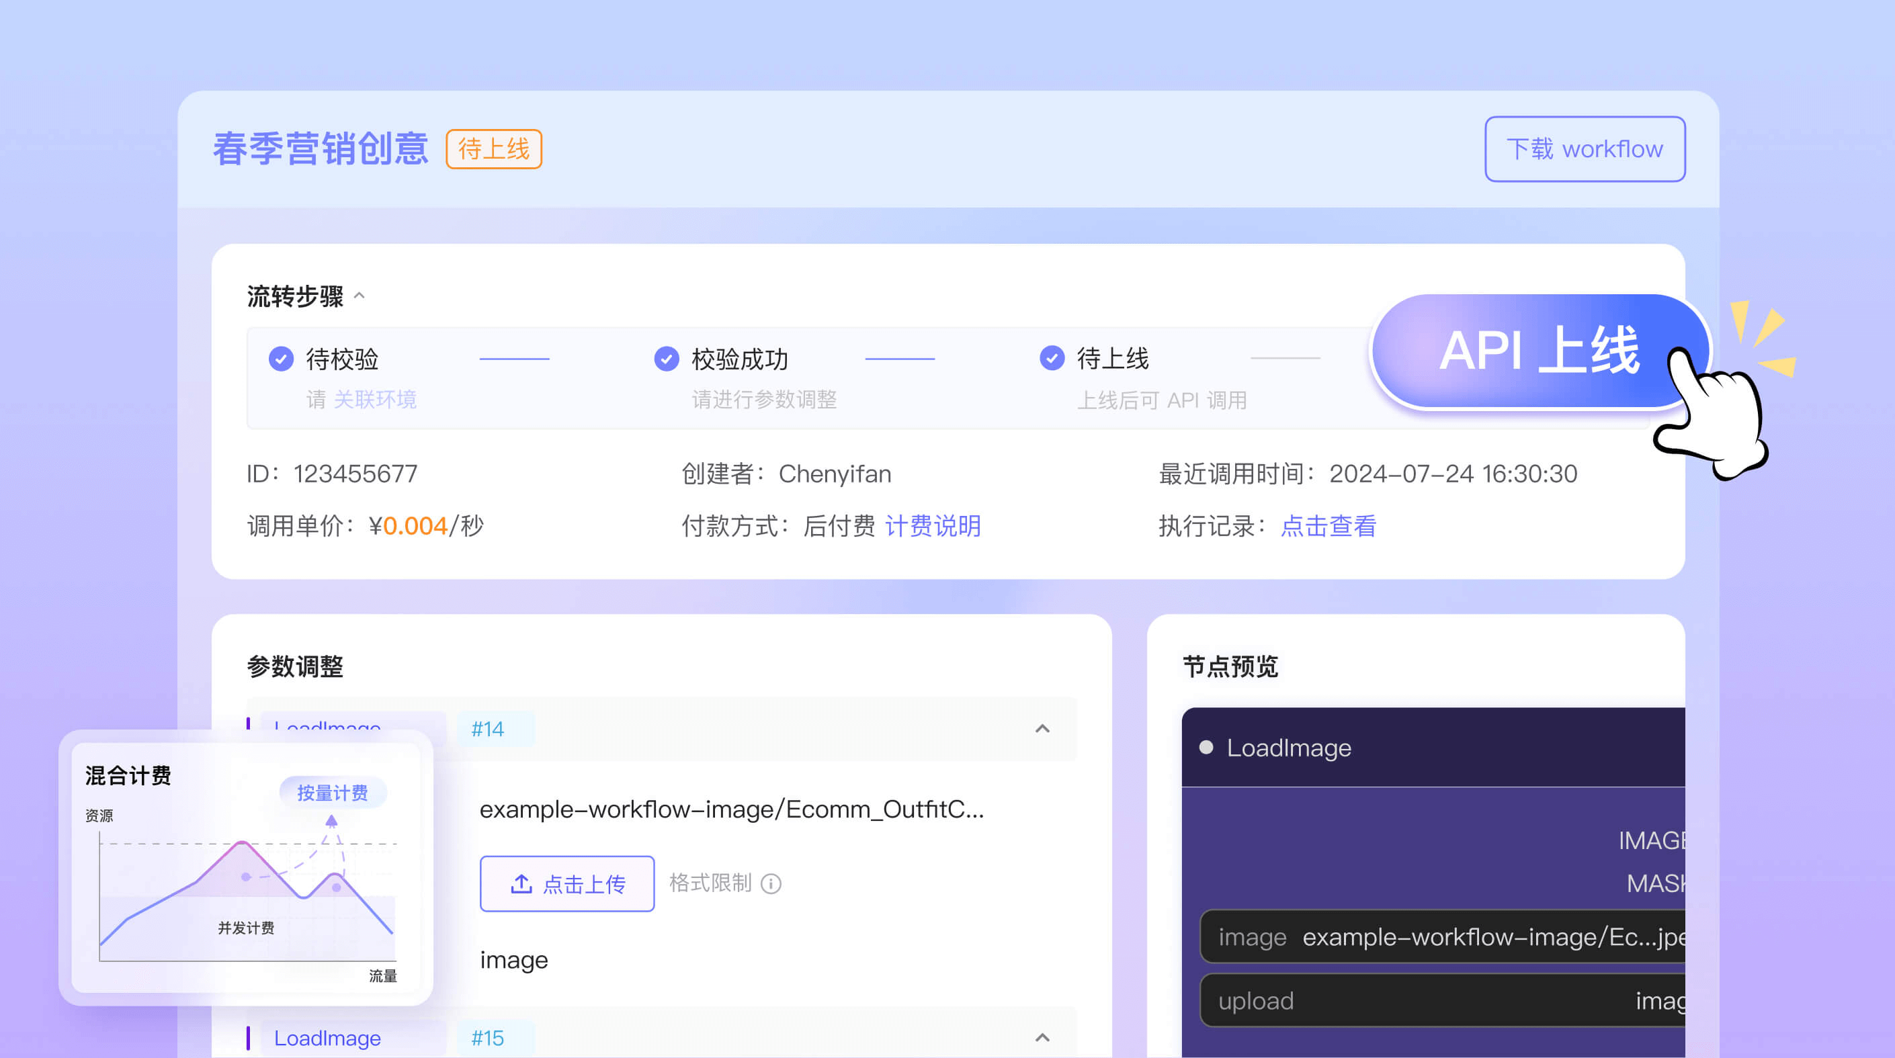Click the image field in node preview
Viewport: 1895px width, 1058px height.
coord(1443,936)
